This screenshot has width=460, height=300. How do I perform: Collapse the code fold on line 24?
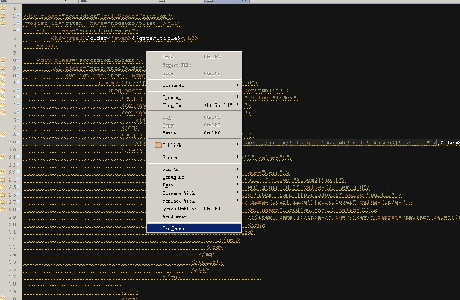coord(18,179)
